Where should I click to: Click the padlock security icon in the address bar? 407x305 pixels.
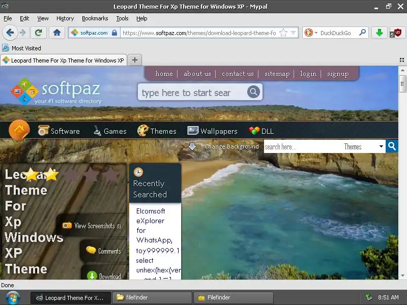[114, 33]
